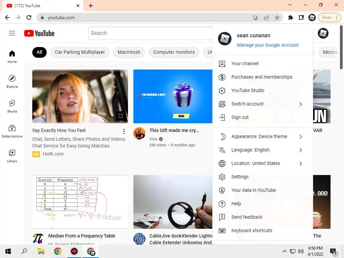Open Chrome's Error menu button

point(330,17)
